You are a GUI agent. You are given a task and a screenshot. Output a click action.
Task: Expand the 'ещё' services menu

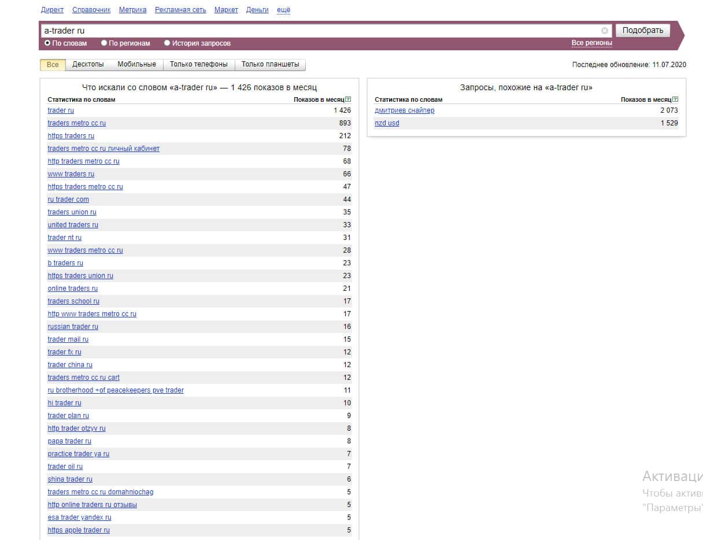(283, 10)
